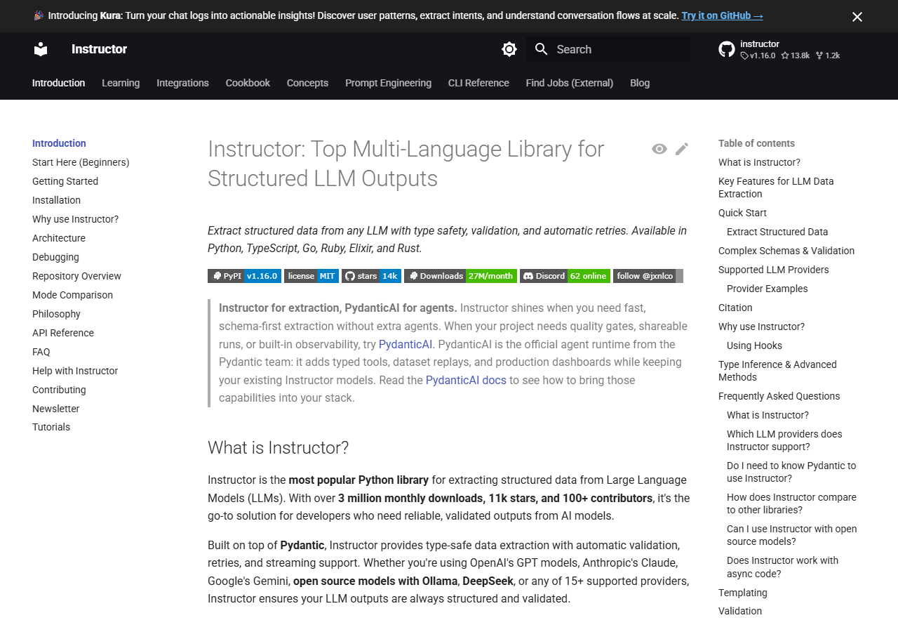Edit this page (pencil icon)
Image resolution: width=898 pixels, height=632 pixels.
tap(682, 149)
